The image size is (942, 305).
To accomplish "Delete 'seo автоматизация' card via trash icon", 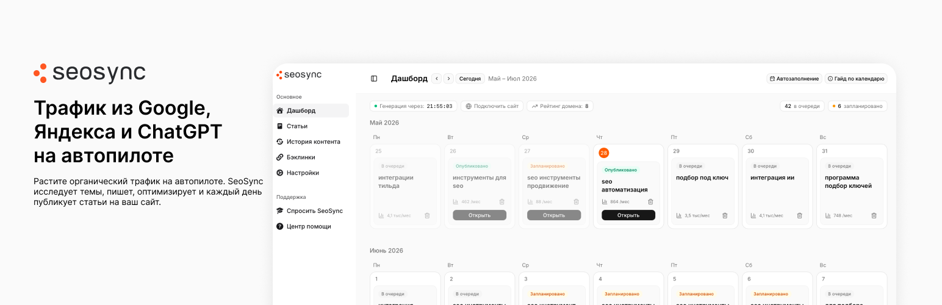I will (650, 202).
